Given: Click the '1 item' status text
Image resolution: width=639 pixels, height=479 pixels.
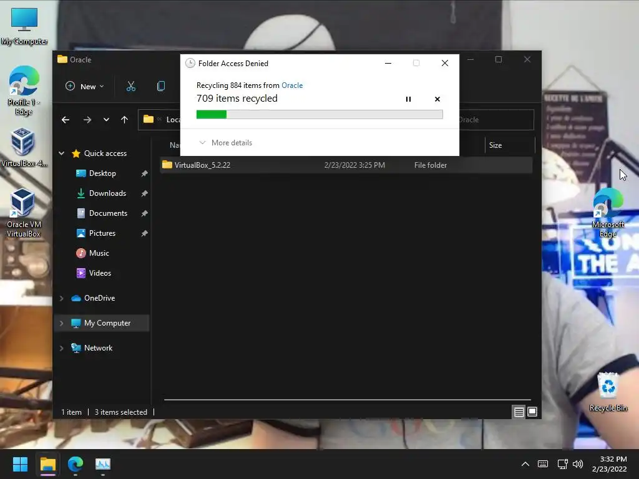Looking at the screenshot, I should (71, 412).
